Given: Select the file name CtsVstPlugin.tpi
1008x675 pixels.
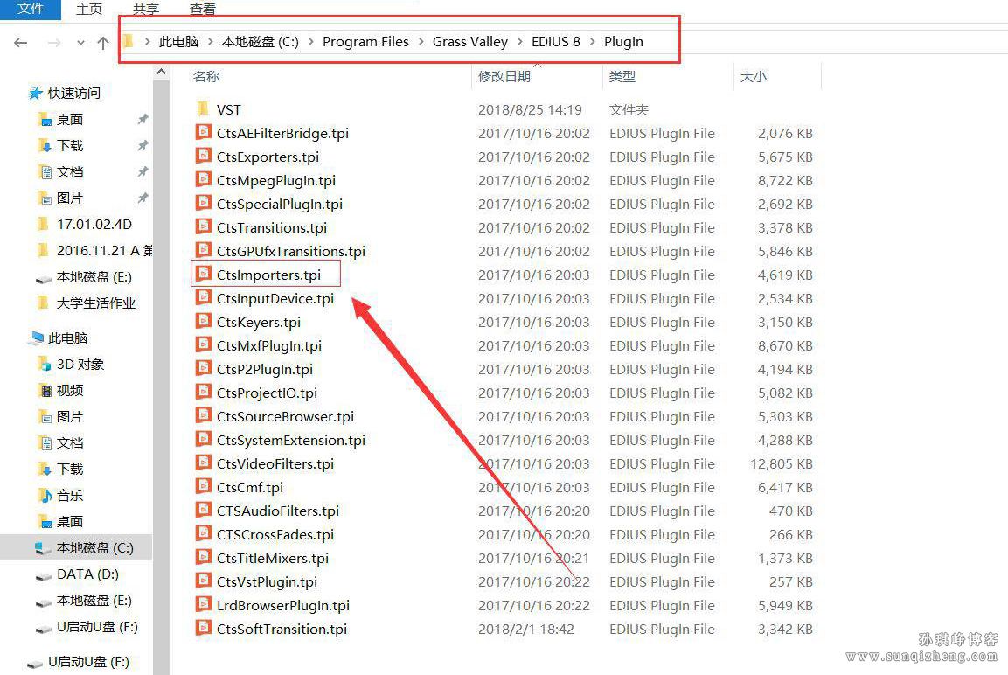Looking at the screenshot, I should [267, 582].
